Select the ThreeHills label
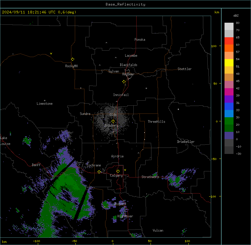251x245 pixels. coord(156,122)
